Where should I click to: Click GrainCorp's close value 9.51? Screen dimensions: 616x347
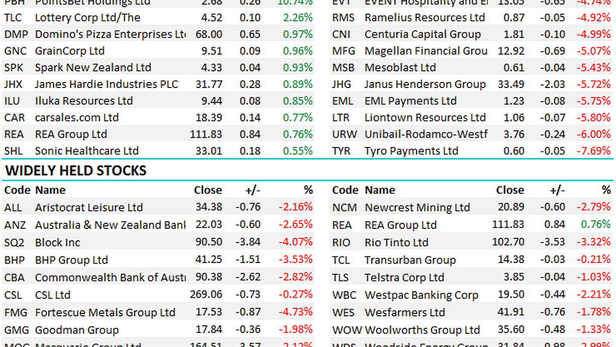pyautogui.click(x=212, y=51)
